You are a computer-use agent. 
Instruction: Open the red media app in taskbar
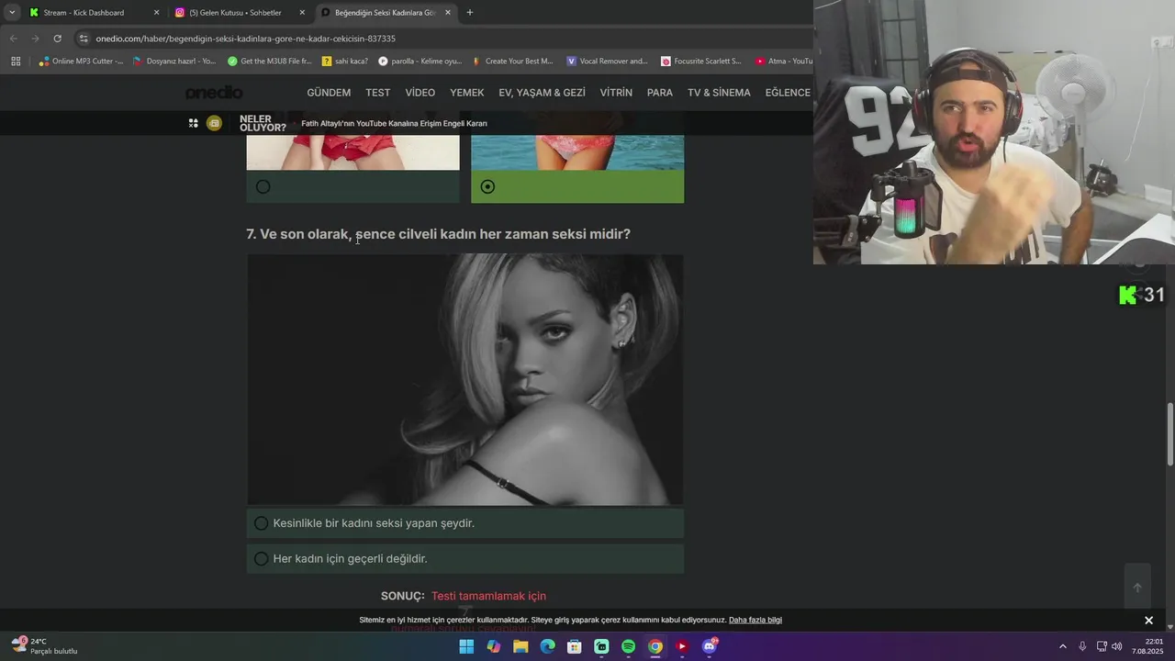[682, 646]
